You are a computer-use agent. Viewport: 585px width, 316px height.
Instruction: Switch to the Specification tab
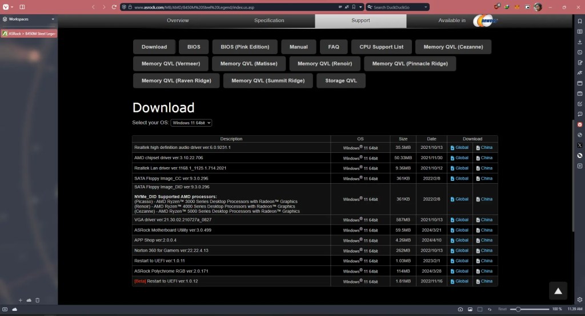click(269, 21)
